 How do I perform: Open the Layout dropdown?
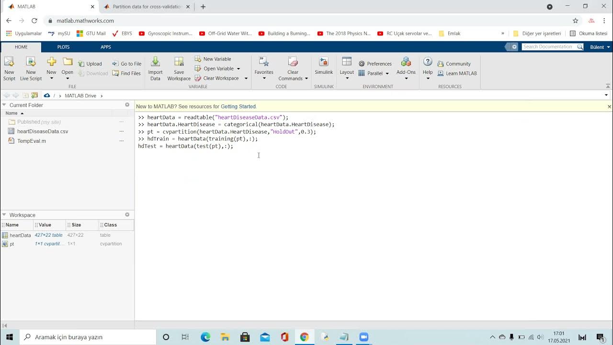coord(347,69)
